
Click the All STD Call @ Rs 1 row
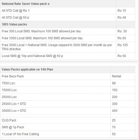(x=68, y=11)
